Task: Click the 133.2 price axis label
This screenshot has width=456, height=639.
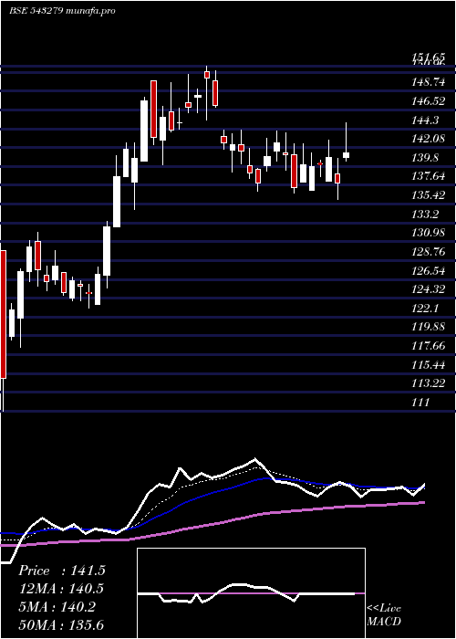Action: [425, 214]
